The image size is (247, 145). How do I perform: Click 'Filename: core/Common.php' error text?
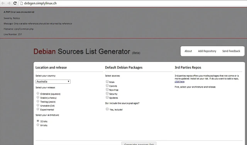19,29
